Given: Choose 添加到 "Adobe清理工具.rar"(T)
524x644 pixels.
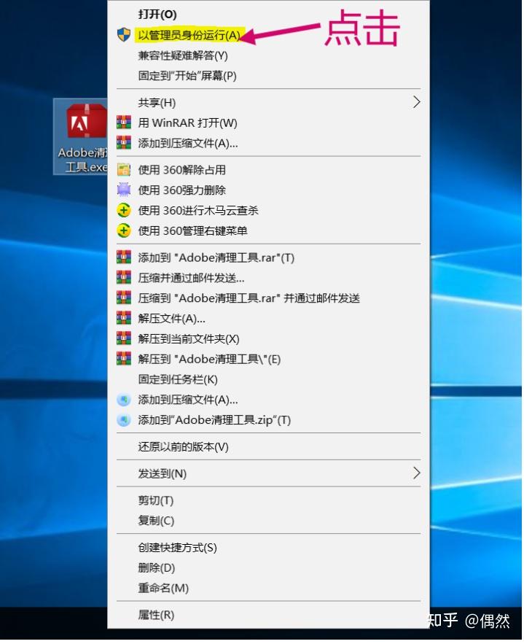Looking at the screenshot, I should click(216, 257).
